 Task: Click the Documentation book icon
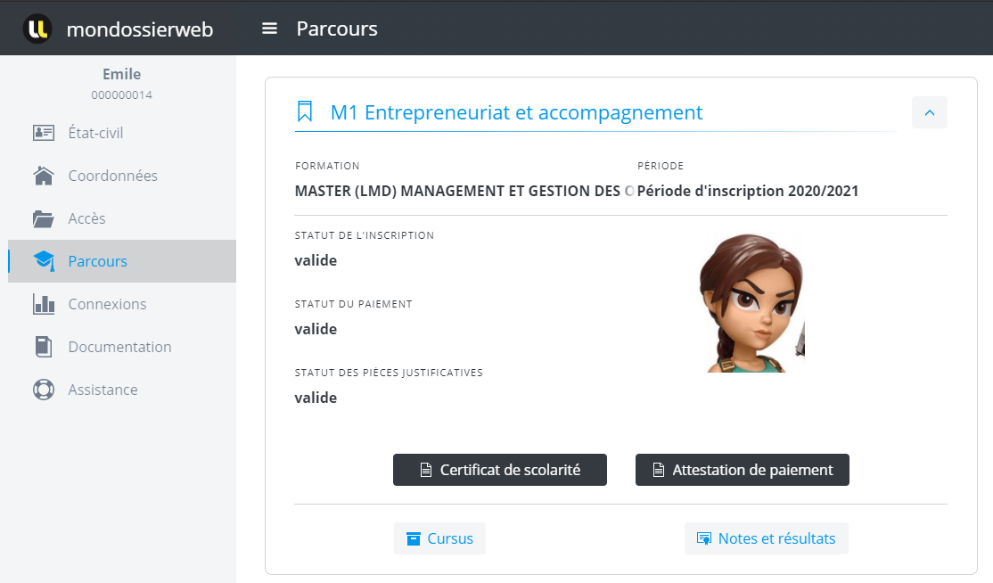(x=44, y=347)
